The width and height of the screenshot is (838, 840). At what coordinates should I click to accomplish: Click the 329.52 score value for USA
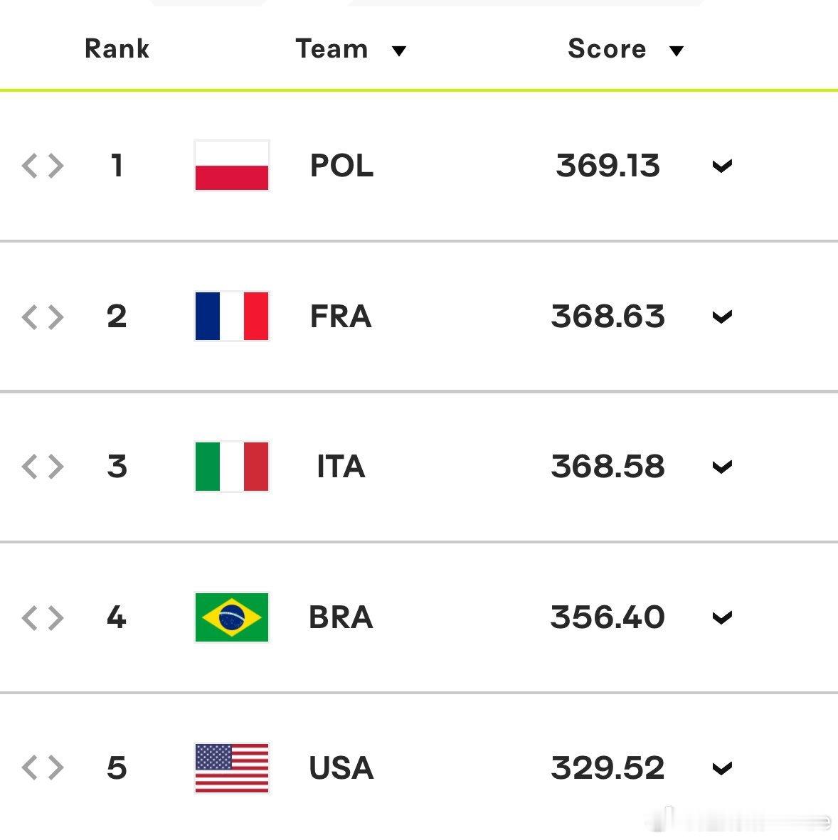point(608,767)
